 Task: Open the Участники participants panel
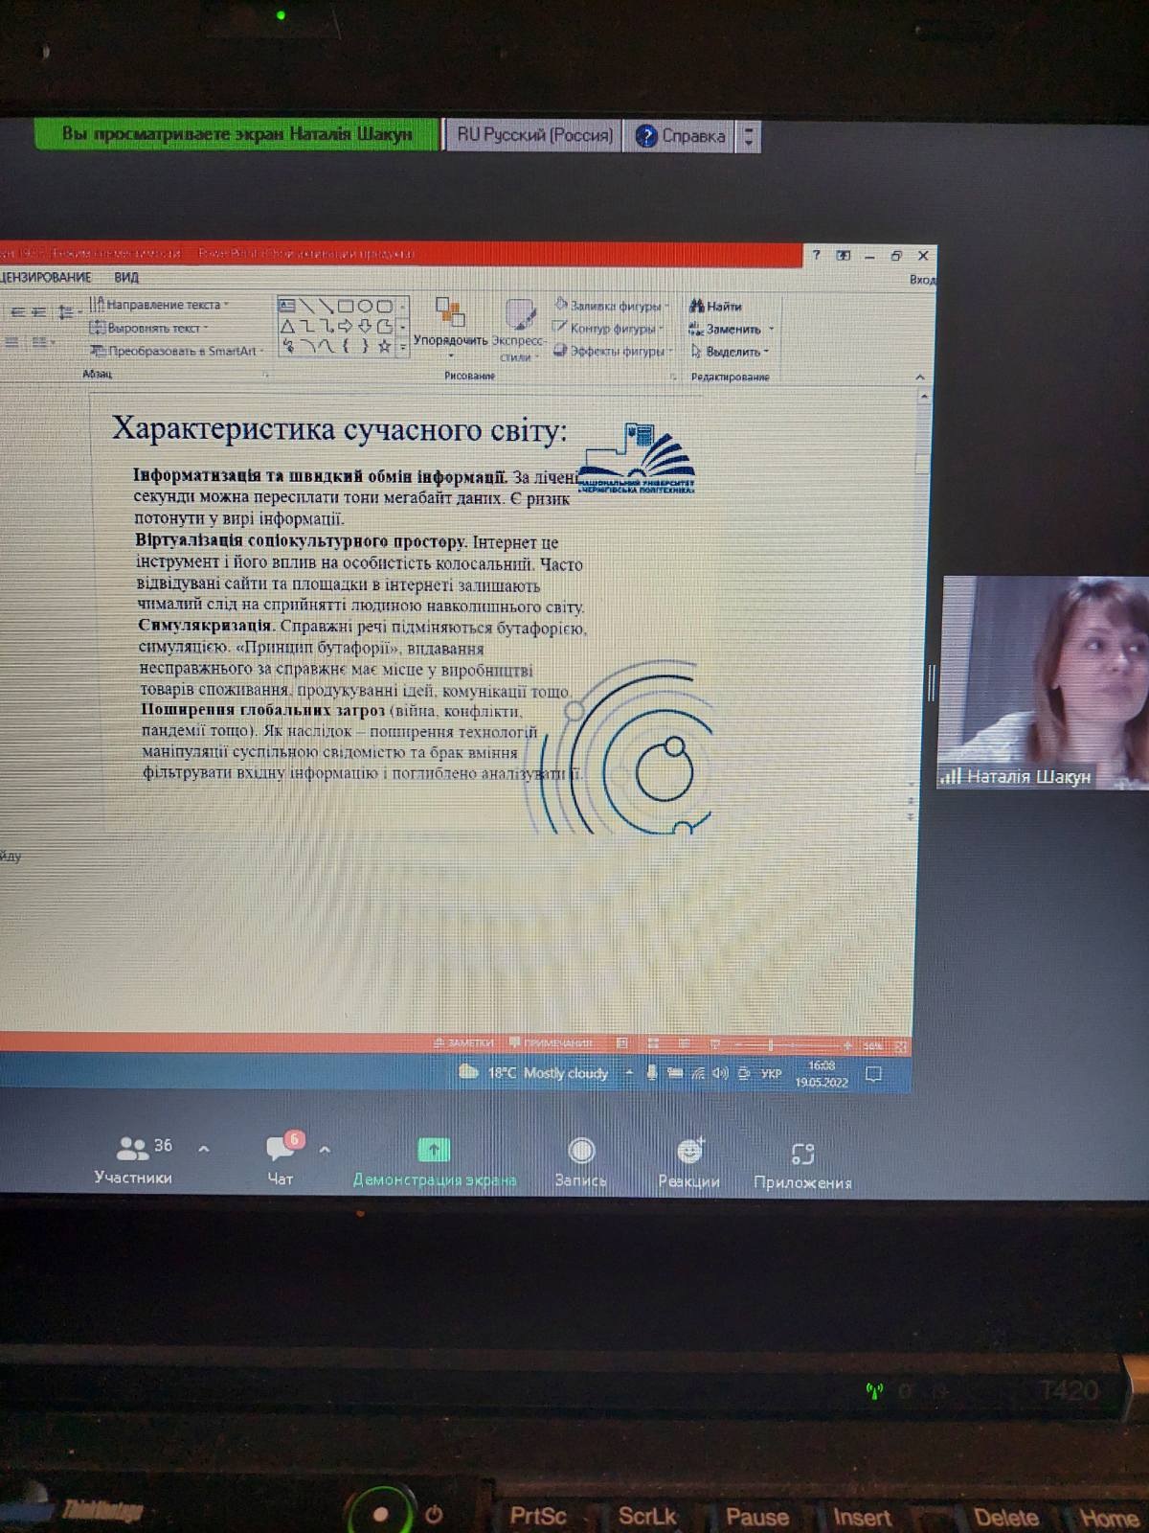pos(134,1159)
